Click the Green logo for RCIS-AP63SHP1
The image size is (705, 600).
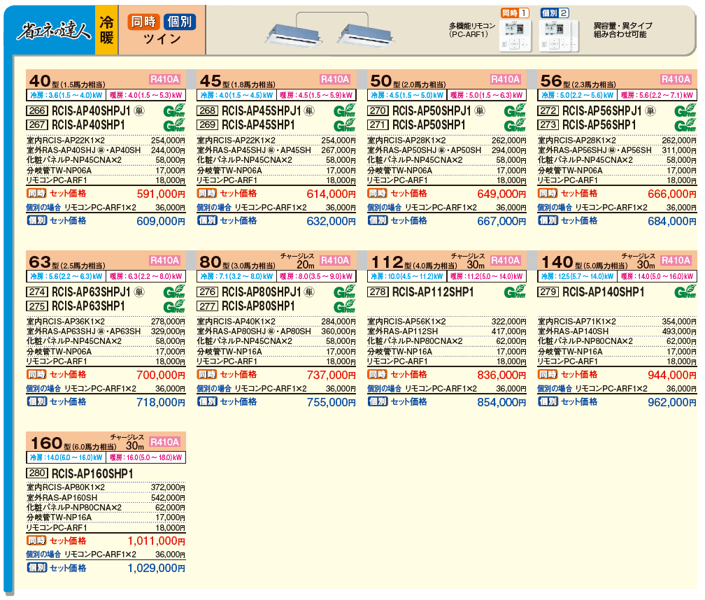174,306
